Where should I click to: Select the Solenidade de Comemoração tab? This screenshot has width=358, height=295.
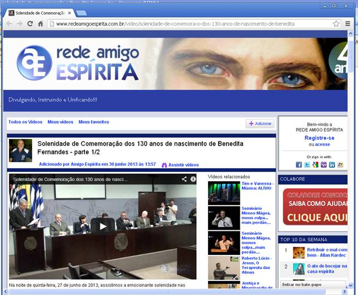click(39, 13)
